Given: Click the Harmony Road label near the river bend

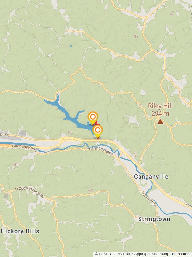Looking at the screenshot, I should coord(101,151).
